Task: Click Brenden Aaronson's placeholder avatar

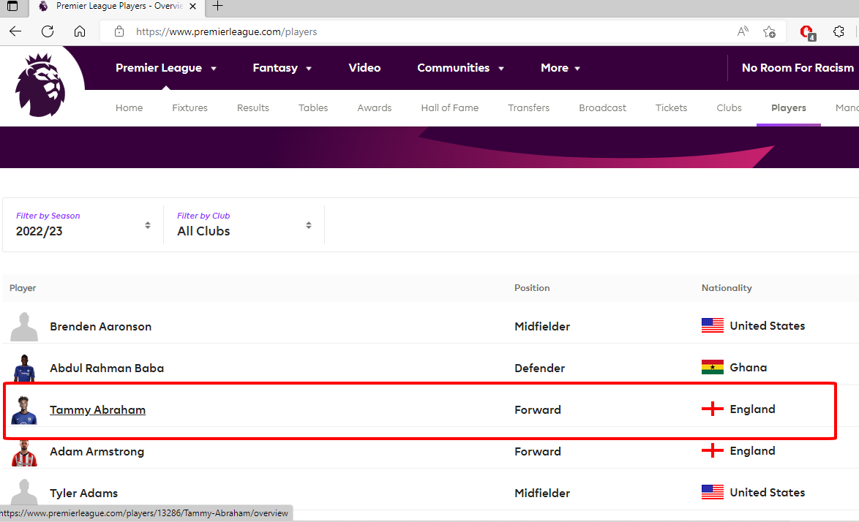Action: [x=24, y=327]
